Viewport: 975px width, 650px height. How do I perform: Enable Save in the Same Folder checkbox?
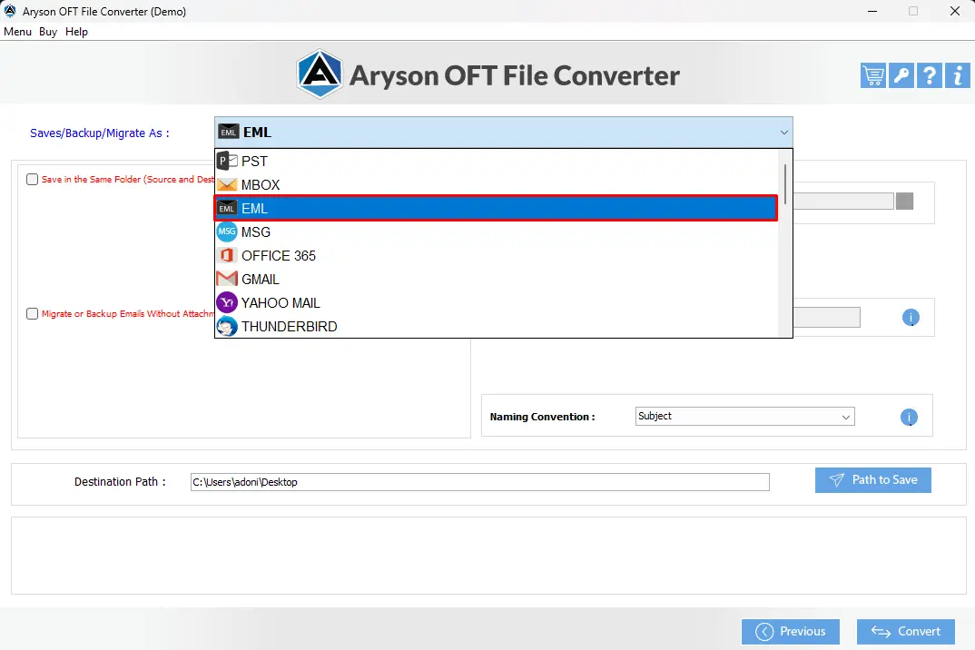[33, 179]
